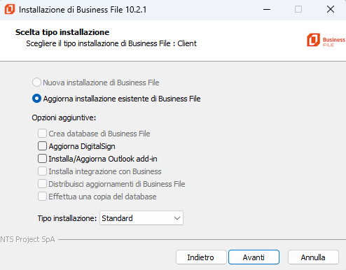Minimize the installer window
Image resolution: width=346 pixels, height=270 pixels.
pos(267,9)
